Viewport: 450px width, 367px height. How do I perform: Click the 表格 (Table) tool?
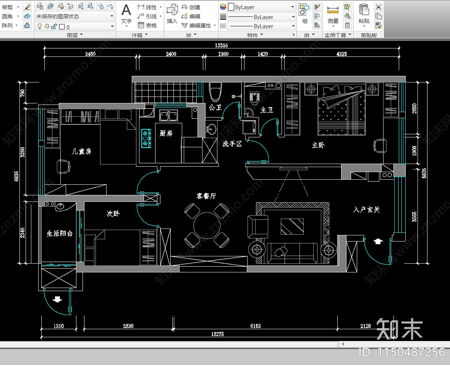pyautogui.click(x=147, y=26)
